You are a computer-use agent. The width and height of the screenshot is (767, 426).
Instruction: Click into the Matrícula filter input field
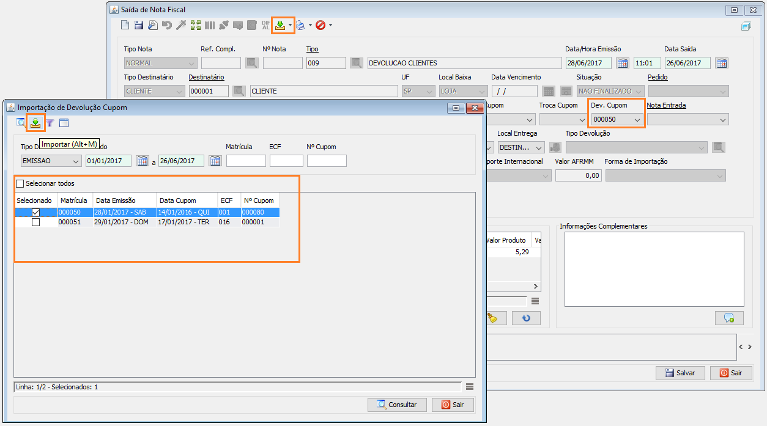click(246, 161)
